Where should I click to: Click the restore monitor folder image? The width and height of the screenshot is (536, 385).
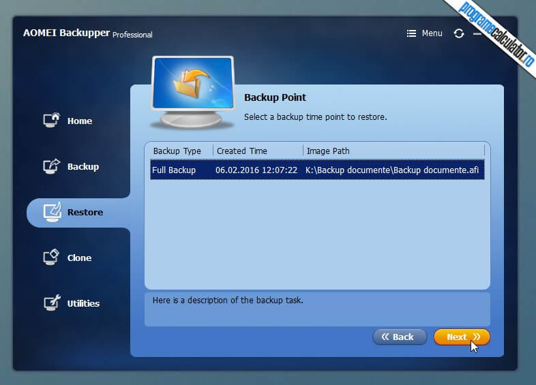193,92
